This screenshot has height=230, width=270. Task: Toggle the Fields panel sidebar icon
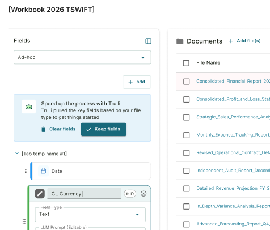pos(148,41)
